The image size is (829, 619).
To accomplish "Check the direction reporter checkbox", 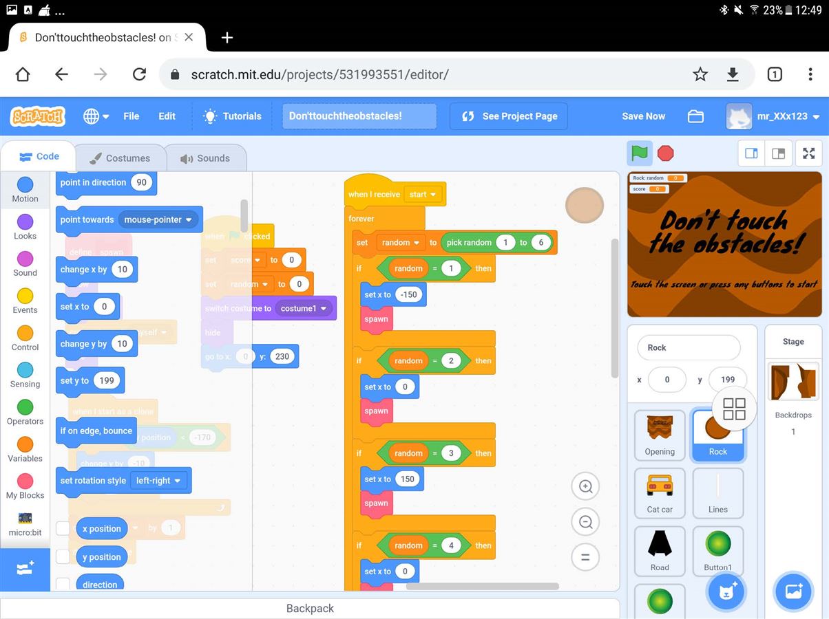I will pyautogui.click(x=63, y=584).
